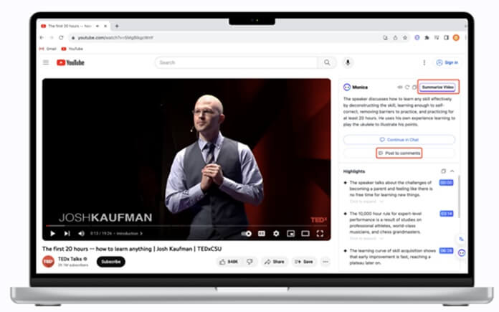Open the browser profile avatar

[x=456, y=37]
